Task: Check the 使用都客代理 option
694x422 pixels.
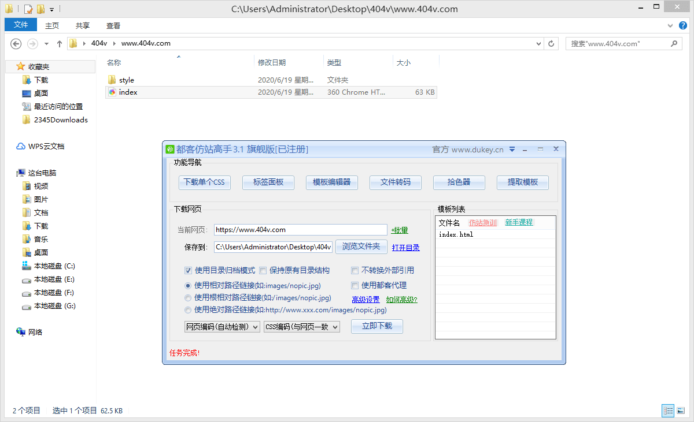Action: pos(355,286)
